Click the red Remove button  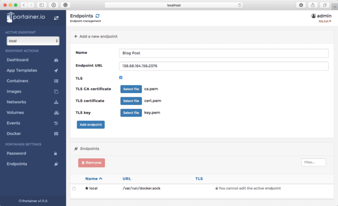click(91, 163)
